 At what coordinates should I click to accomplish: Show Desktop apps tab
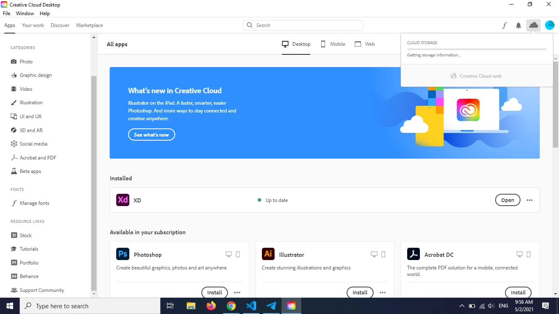(296, 44)
